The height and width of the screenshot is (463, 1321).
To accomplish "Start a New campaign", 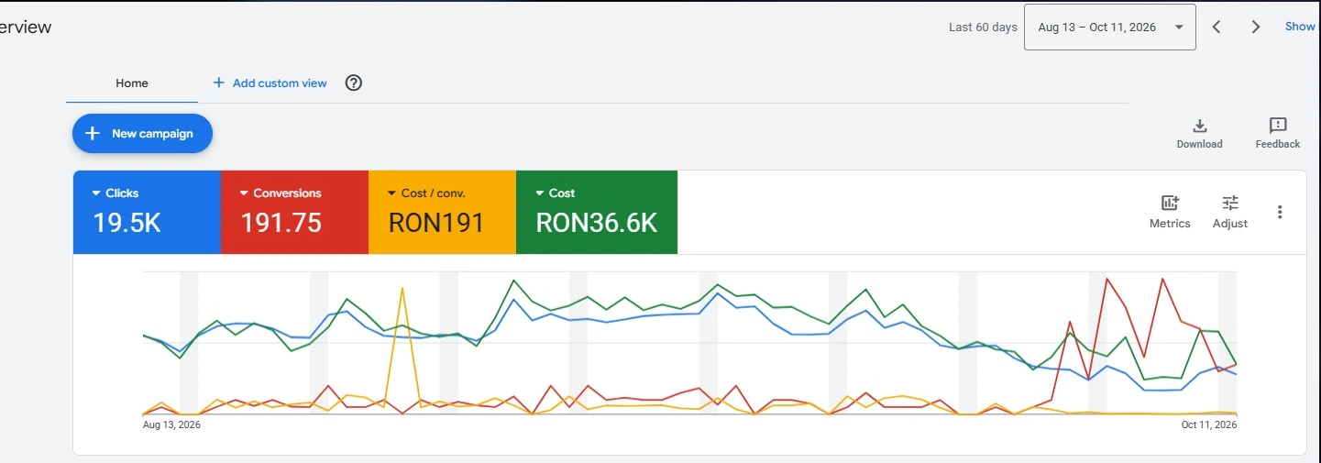I will (x=142, y=134).
